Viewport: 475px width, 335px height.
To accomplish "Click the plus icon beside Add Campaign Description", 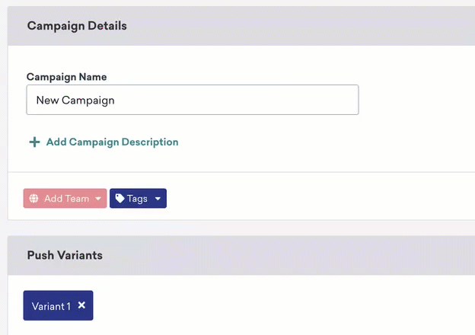I will click(x=34, y=142).
